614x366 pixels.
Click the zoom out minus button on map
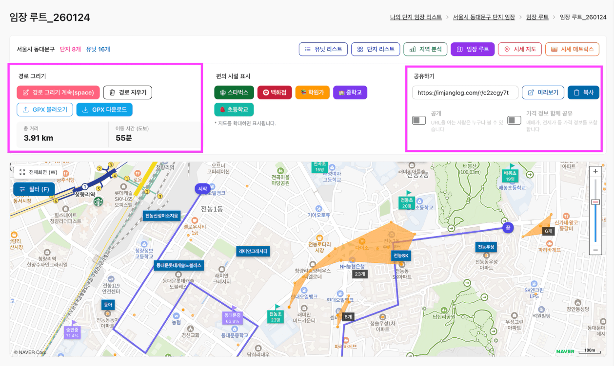(595, 250)
